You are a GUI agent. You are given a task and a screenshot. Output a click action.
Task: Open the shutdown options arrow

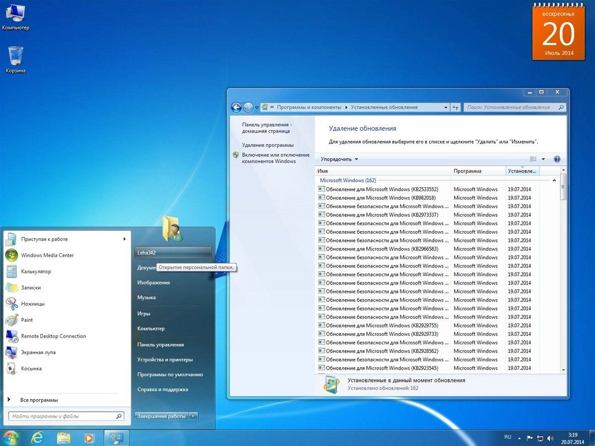point(194,416)
